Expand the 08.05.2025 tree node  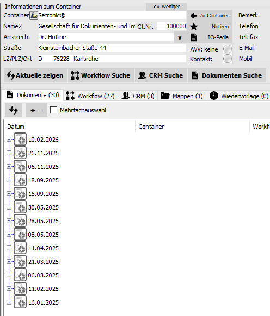9,234
